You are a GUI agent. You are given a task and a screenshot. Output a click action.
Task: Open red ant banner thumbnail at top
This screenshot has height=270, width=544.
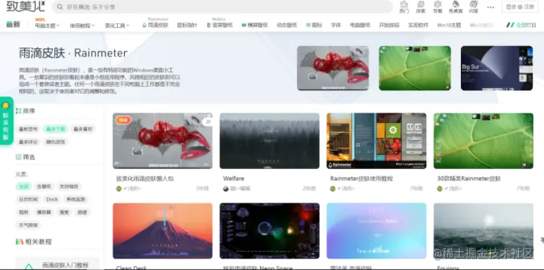(333, 68)
